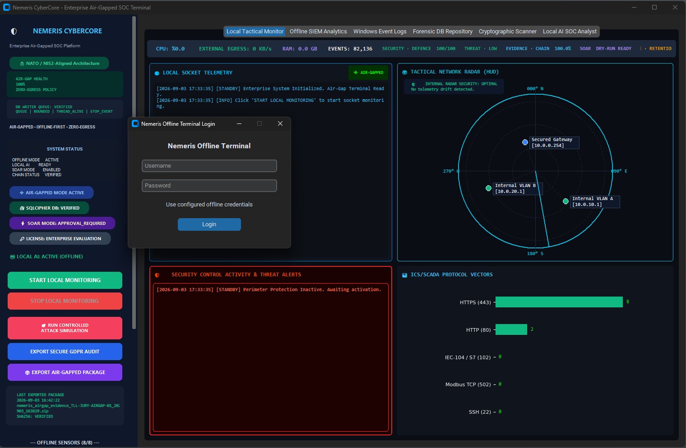Click the half-moon logo beside NEMERIS CYBERCORE
Screen dimensions: 686x448
(14, 32)
